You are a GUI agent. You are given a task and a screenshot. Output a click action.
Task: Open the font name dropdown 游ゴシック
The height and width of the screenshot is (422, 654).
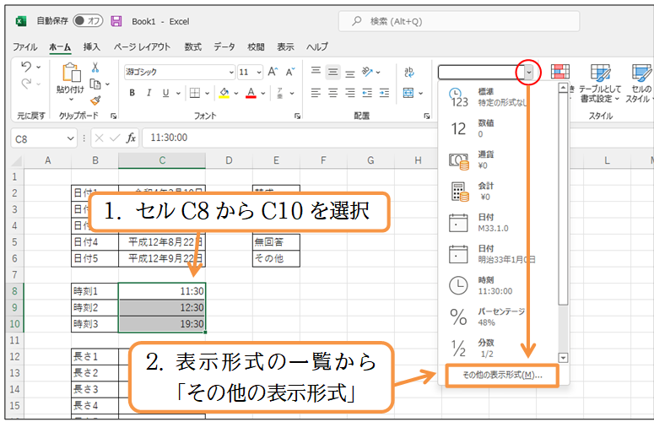pos(178,72)
